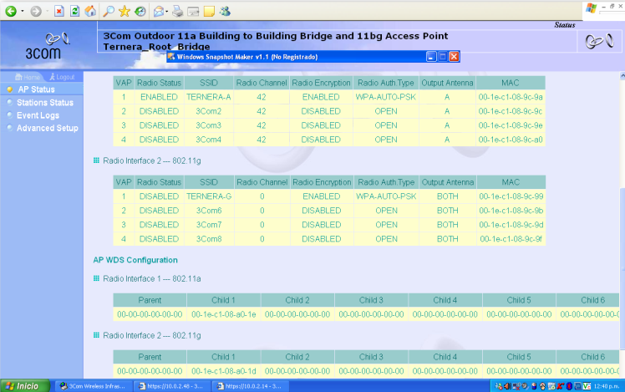This screenshot has width=625, height=392.
Task: Click the 3Com logo in header
Action: click(x=42, y=52)
